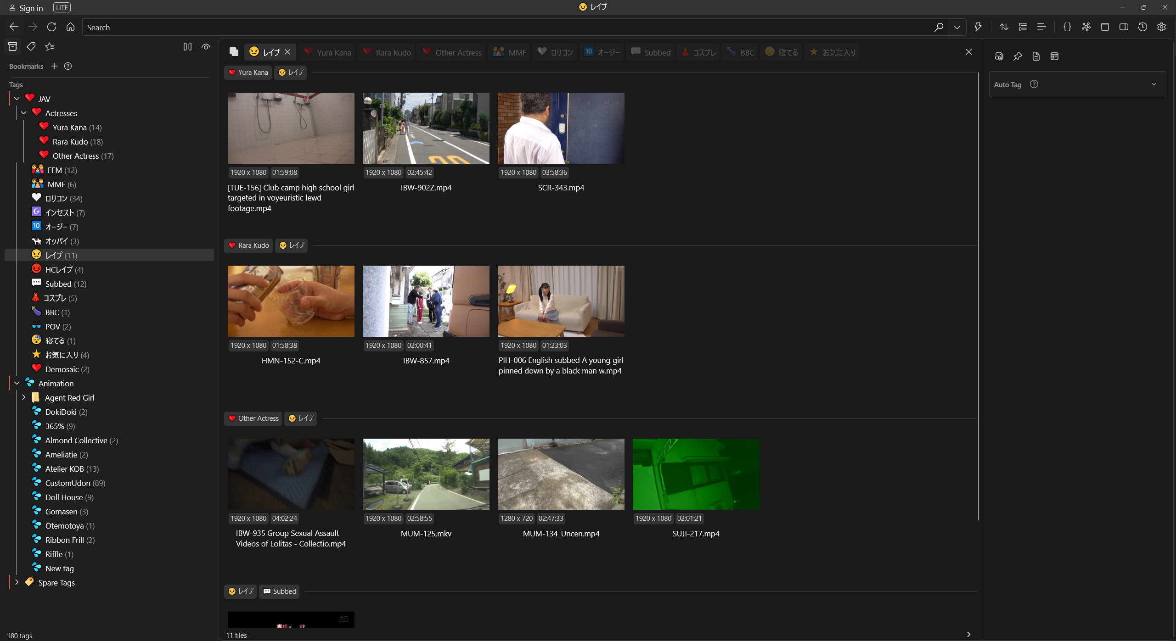Open the node graph icon in toolbar
Screen dimensions: 1176x641
[1086, 27]
